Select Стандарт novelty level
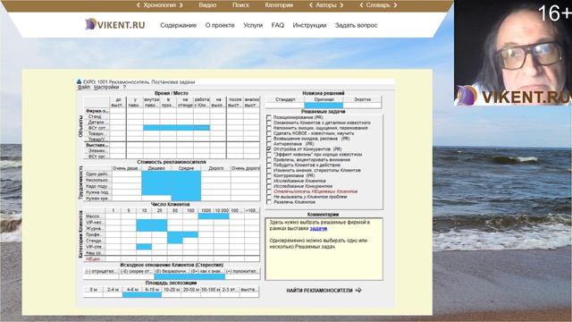Image resolution: width=572 pixels, height=322 pixels. (x=285, y=99)
